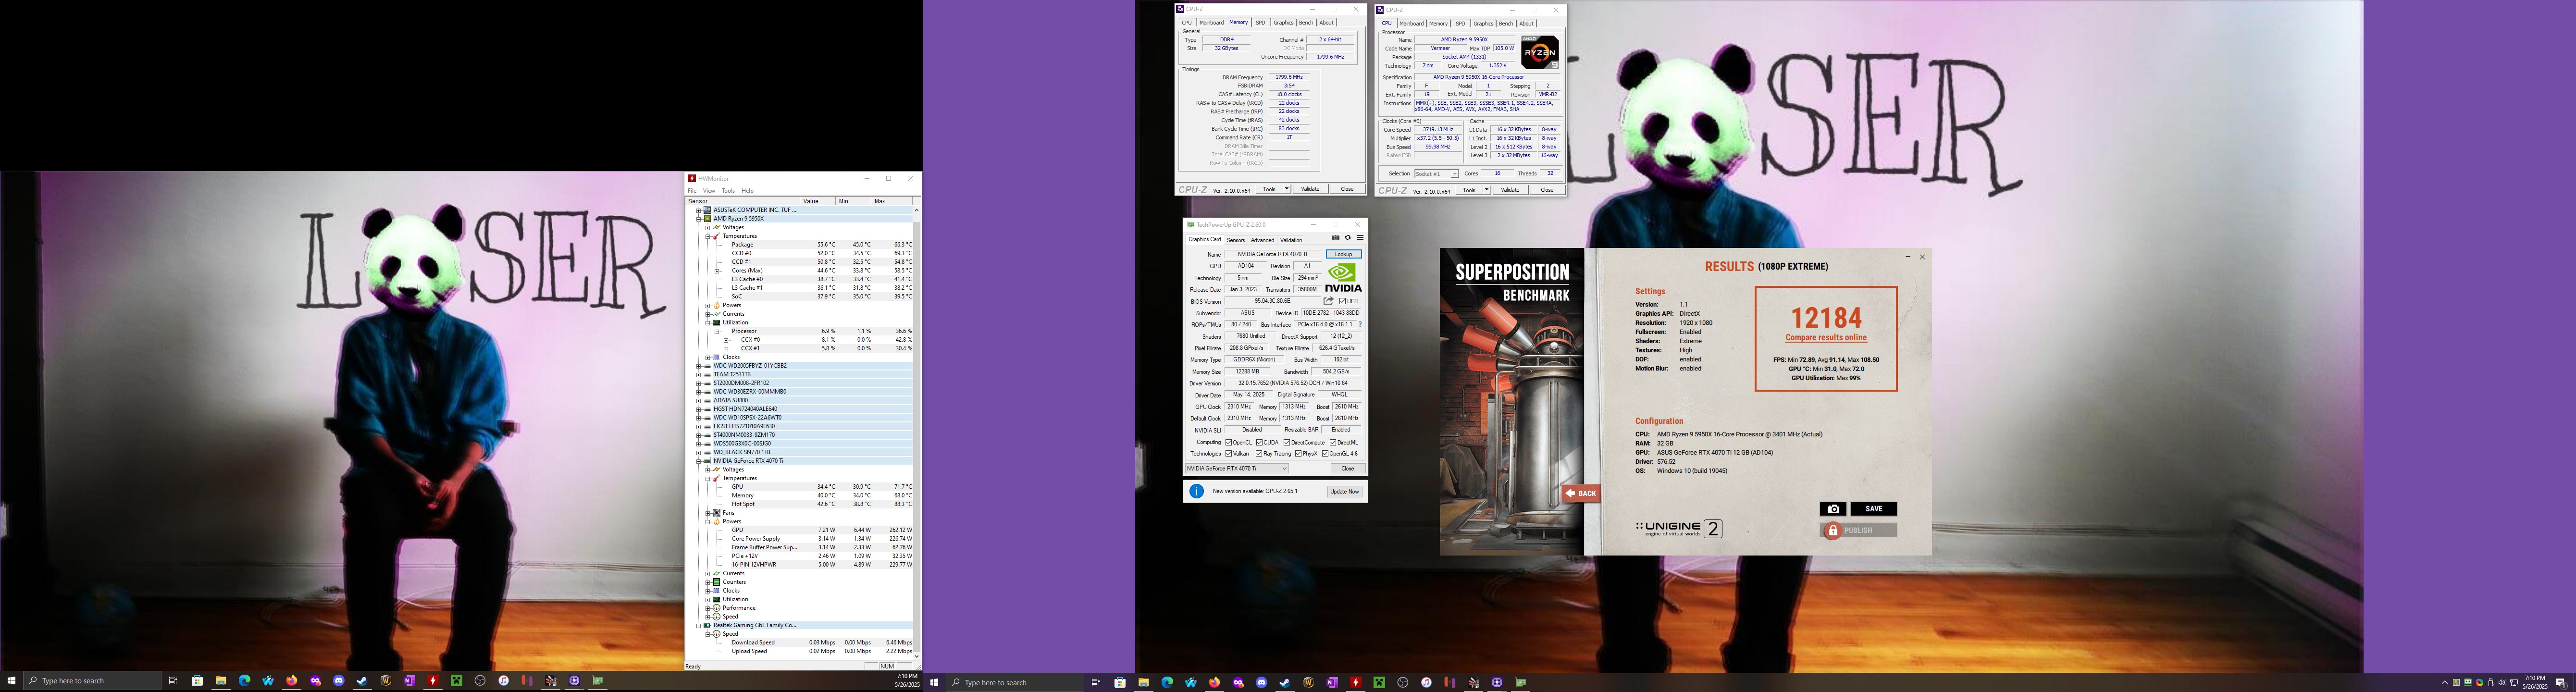The height and width of the screenshot is (692, 2576).
Task: Click Compare results online link
Action: coord(1826,338)
